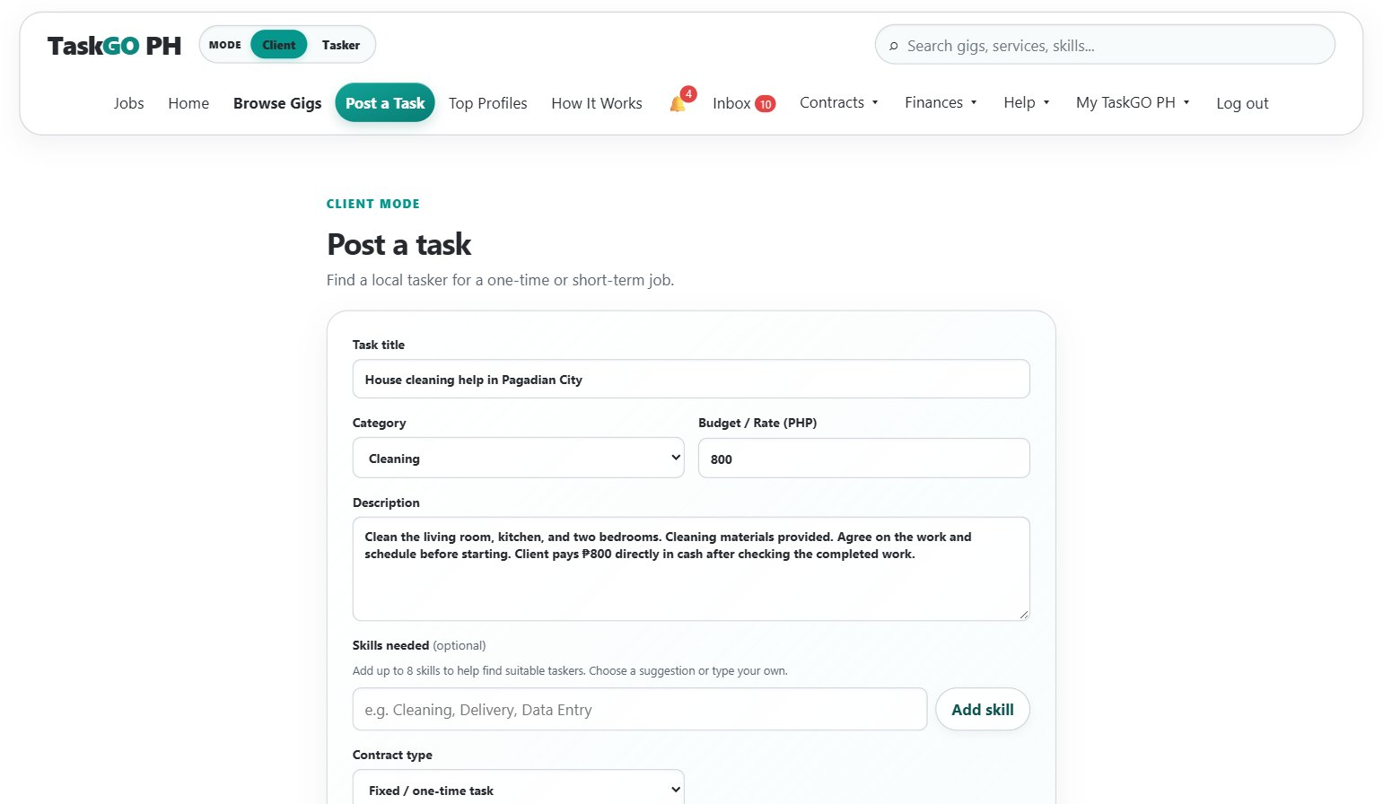This screenshot has height=804, width=1383.
Task: Switch mode to Client
Action: tap(279, 45)
